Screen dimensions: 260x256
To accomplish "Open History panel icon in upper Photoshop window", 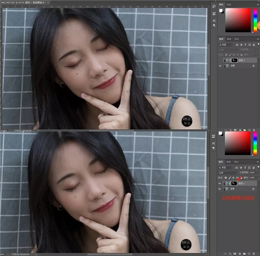I will point(214,6).
